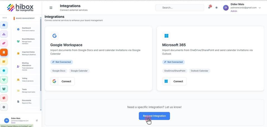Viewport: 267px width, 127px height.
Task: Open the yellow graduation cap sidebar icon
Action: coord(4,61)
